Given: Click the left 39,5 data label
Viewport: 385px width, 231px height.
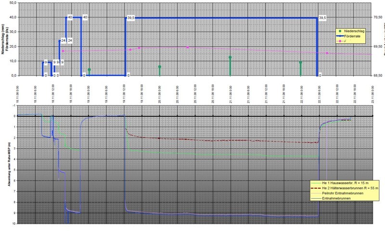Looking at the screenshot, I should [129, 18].
